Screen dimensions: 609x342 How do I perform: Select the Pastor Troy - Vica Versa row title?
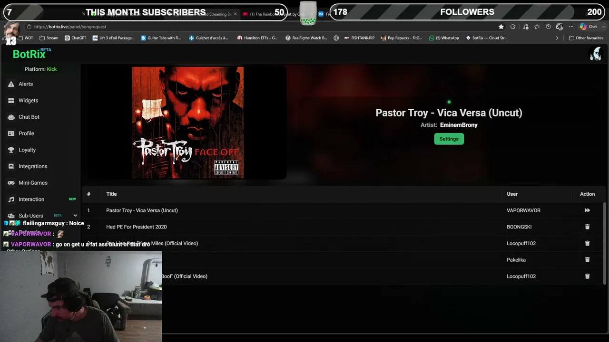tap(142, 210)
